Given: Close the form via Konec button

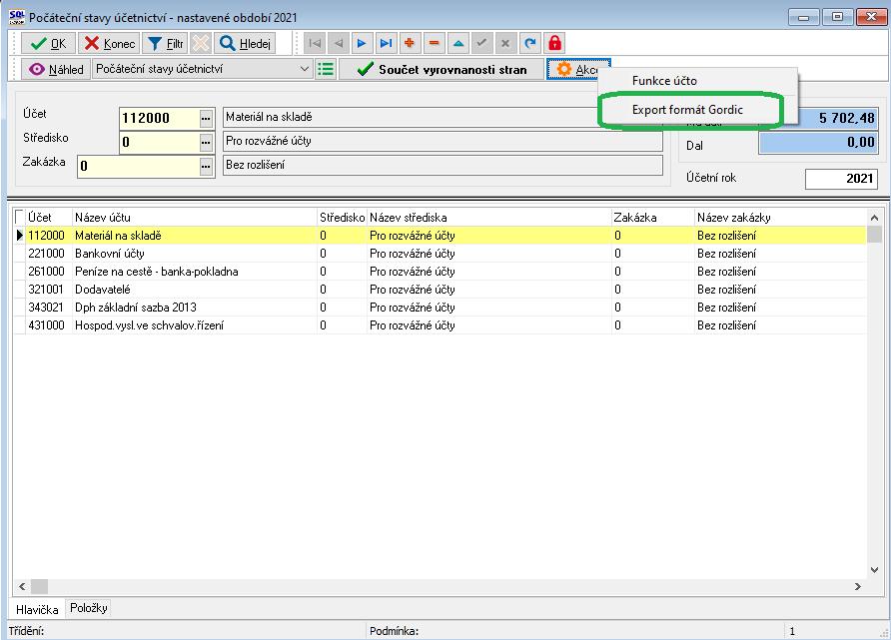Looking at the screenshot, I should [x=109, y=43].
